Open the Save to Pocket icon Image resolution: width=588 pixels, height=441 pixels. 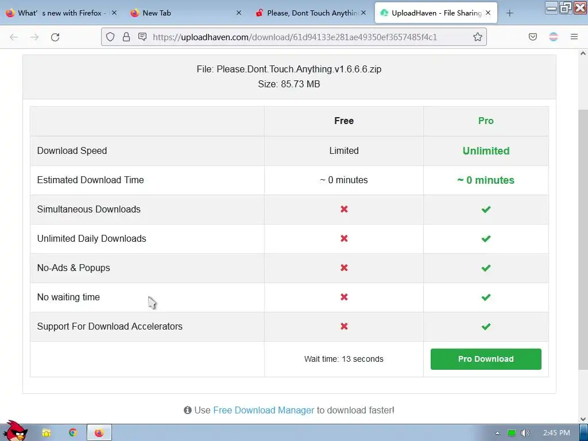532,37
